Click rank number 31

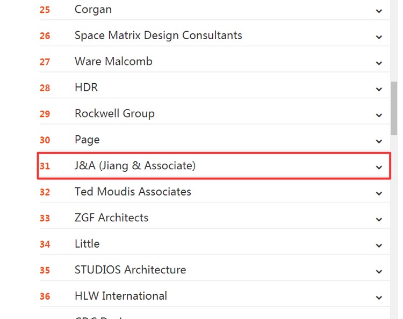click(45, 166)
